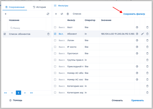The image size is (153, 109).
Task: Open the Сохраненные tab
Action: tap(15, 7)
